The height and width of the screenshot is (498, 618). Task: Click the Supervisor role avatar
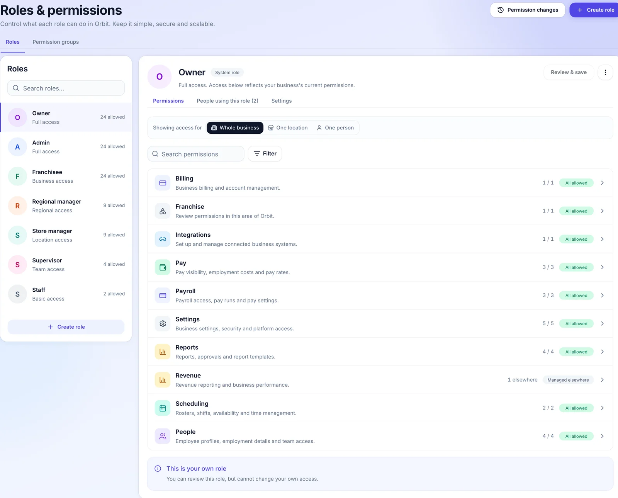[x=17, y=265]
